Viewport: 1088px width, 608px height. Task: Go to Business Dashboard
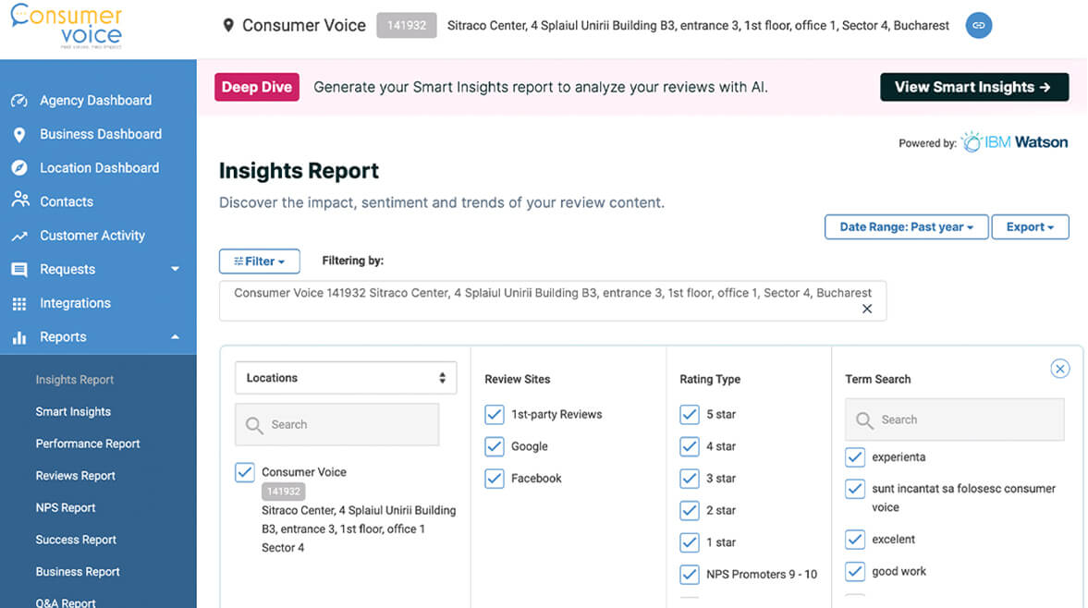click(101, 135)
